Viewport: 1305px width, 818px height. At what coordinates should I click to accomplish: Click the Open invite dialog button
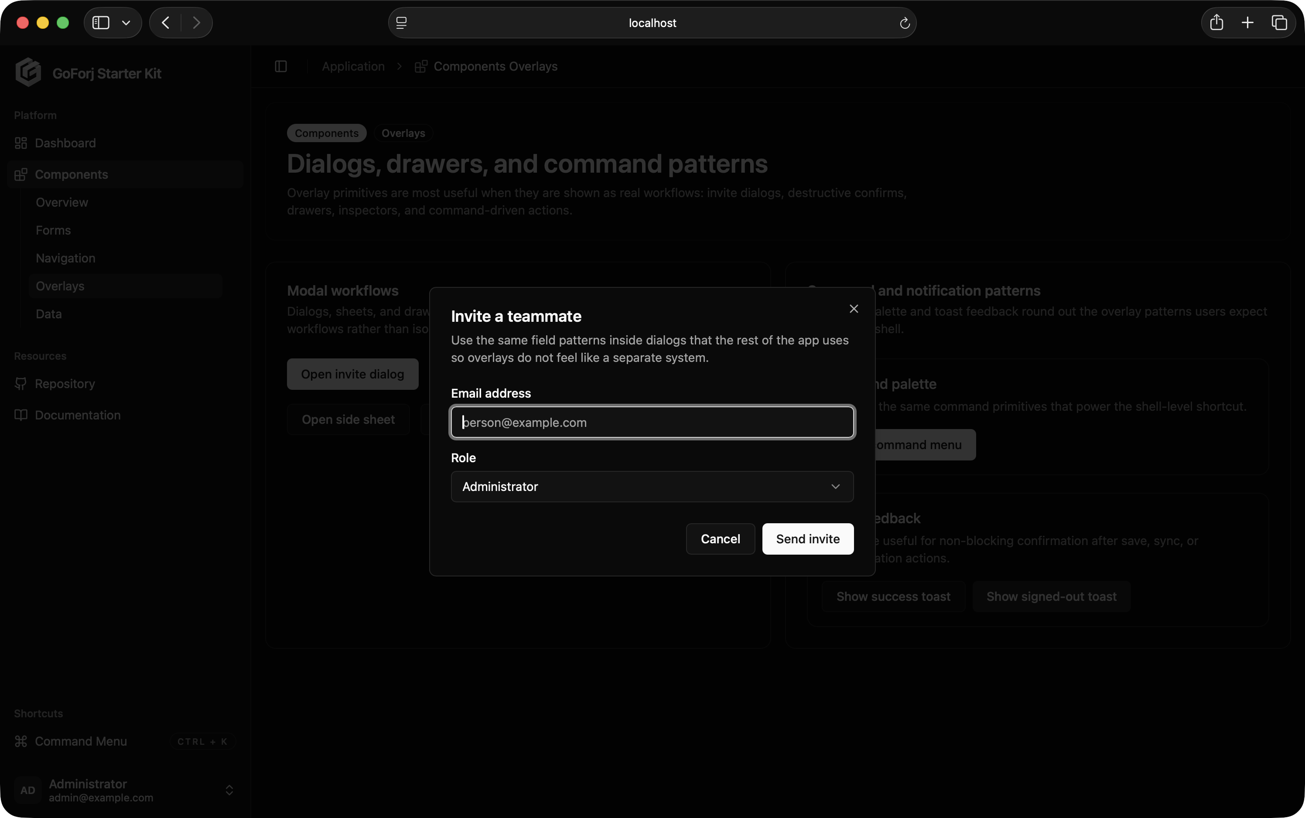353,375
